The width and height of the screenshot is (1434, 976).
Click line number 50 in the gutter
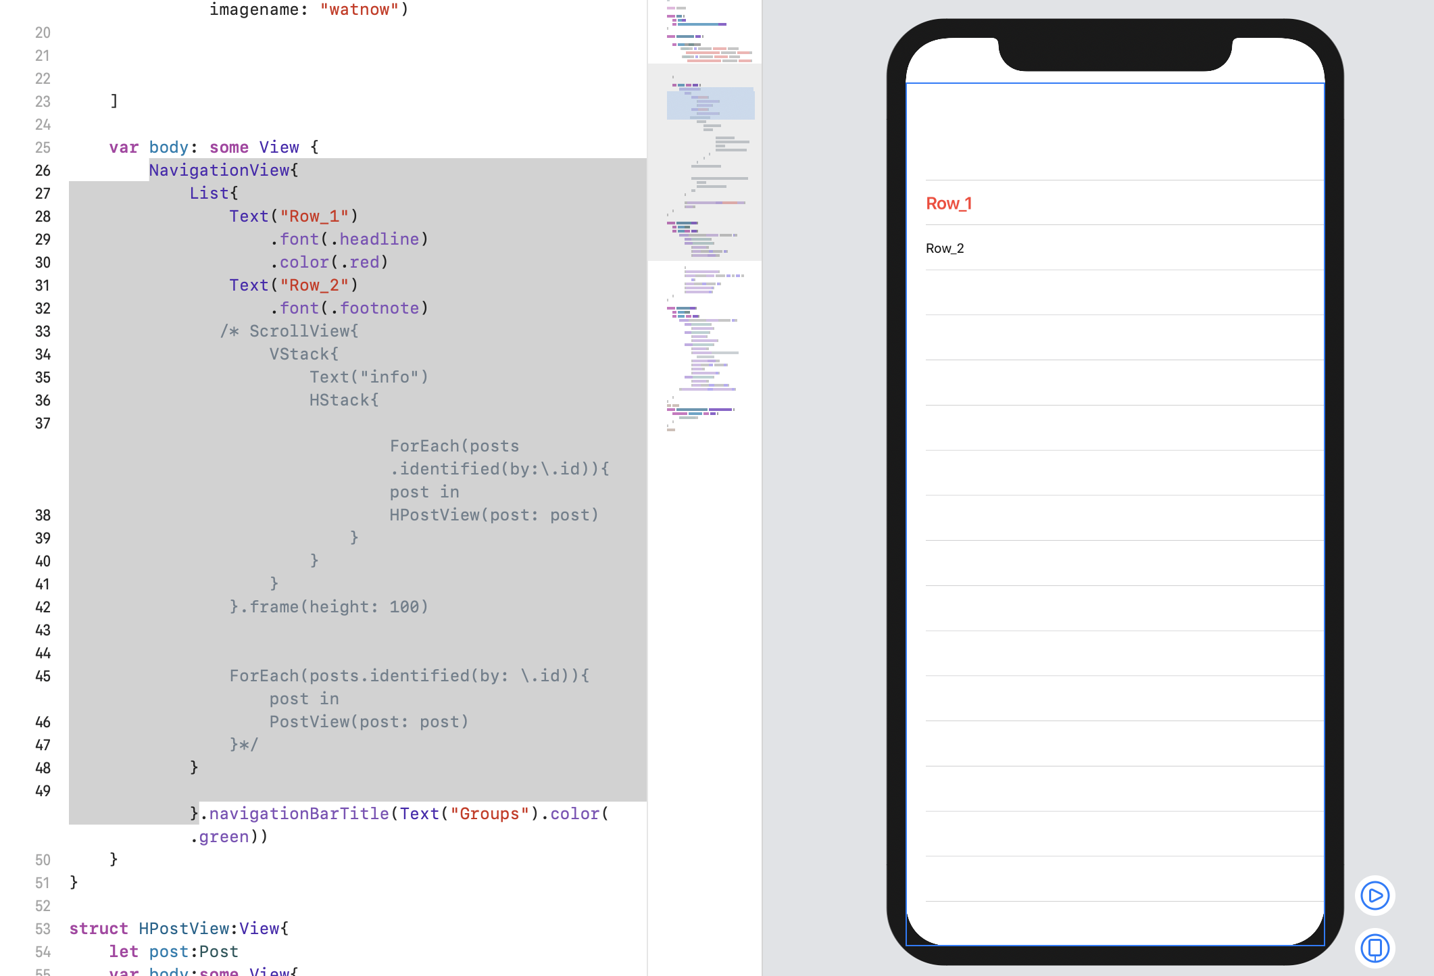(43, 860)
